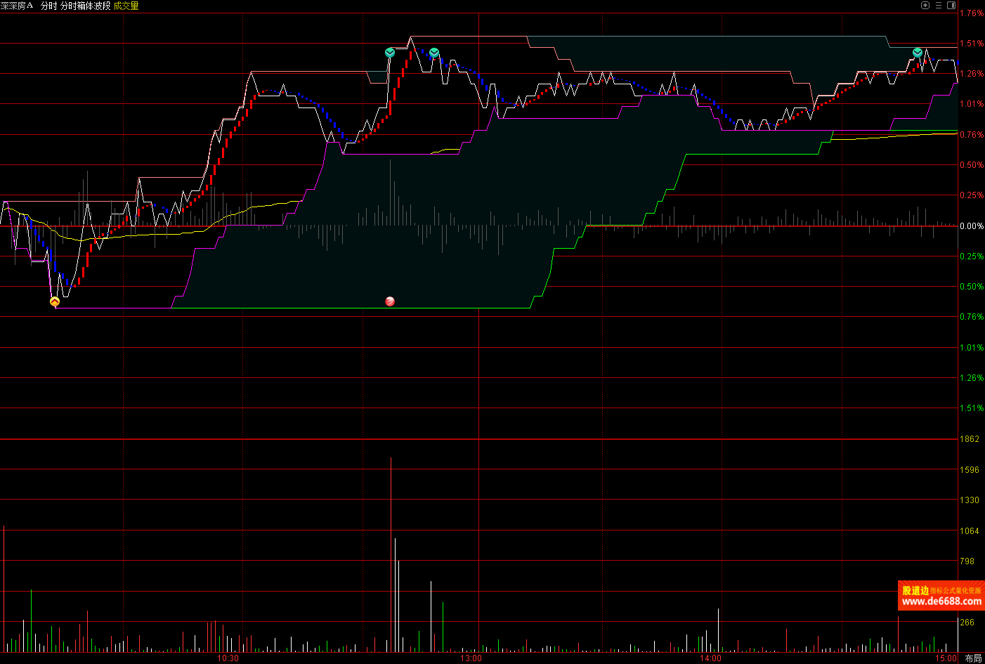The image size is (985, 664).
Task: Click the 14:00 time axis label
Action: 710,658
